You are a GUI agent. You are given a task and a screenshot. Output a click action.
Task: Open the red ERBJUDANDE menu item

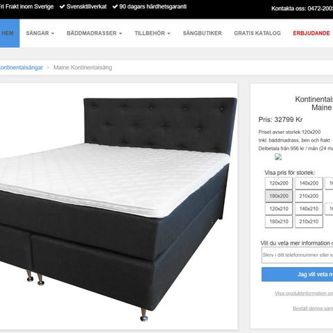coord(311,33)
